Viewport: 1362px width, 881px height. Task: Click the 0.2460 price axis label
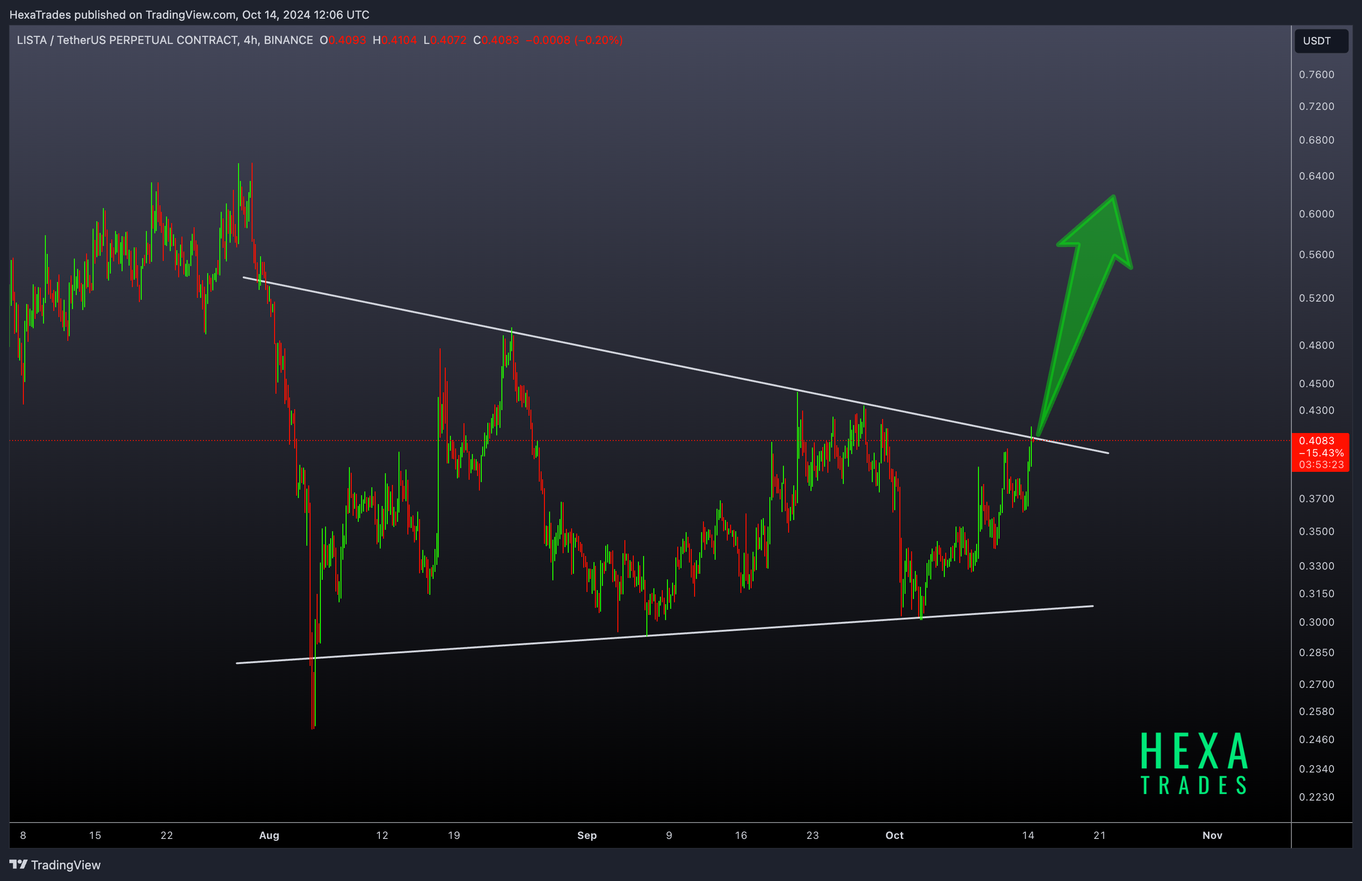coord(1316,740)
